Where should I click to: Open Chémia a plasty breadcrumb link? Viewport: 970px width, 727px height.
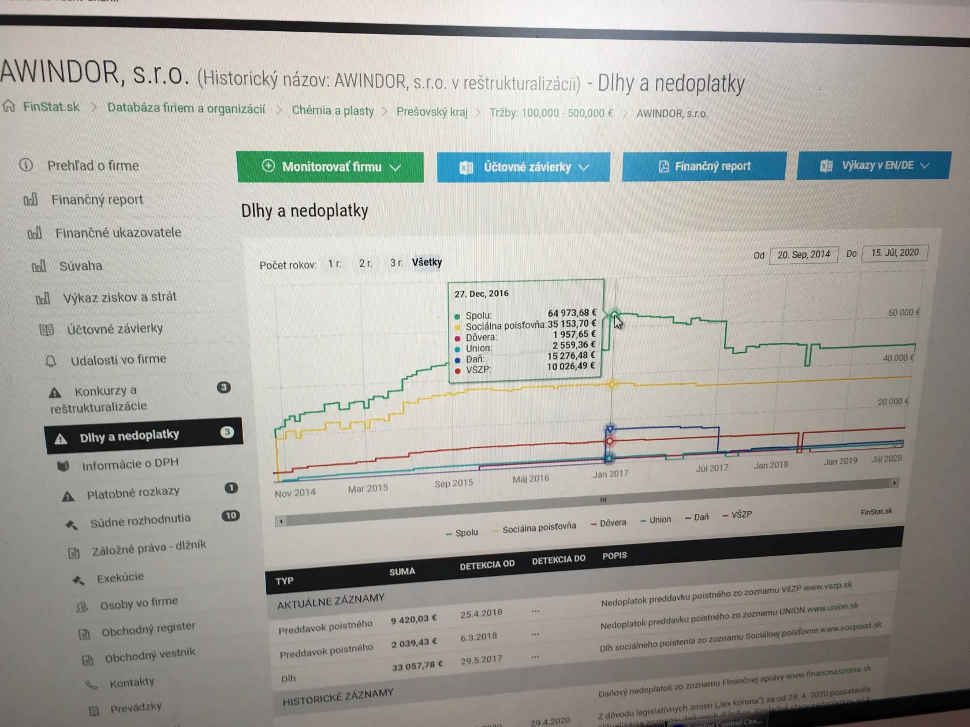[333, 110]
